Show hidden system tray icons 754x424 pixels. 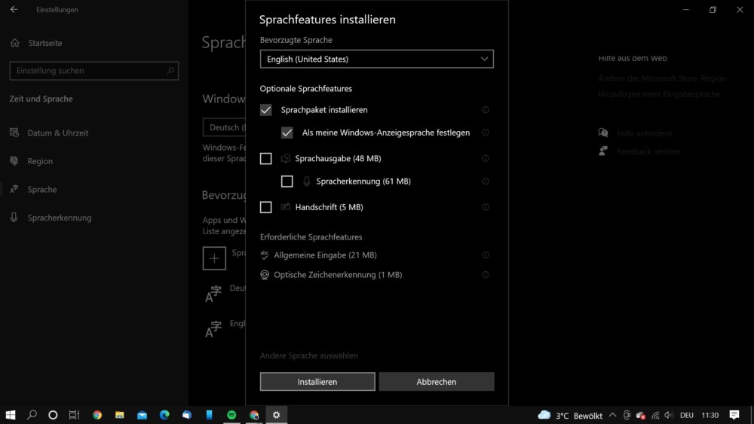pyautogui.click(x=612, y=415)
